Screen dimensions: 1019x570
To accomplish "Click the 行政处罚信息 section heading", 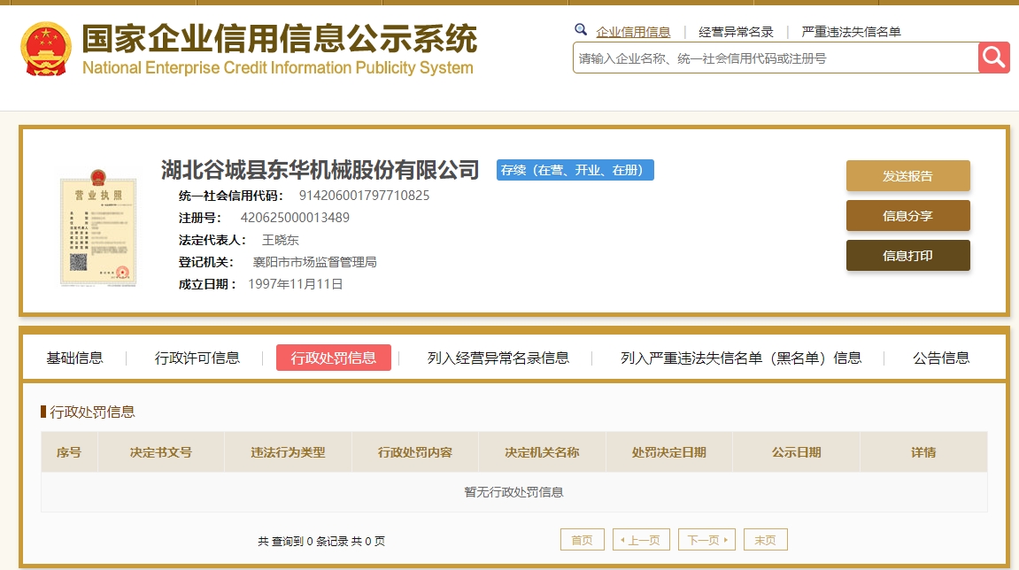I will tap(92, 412).
